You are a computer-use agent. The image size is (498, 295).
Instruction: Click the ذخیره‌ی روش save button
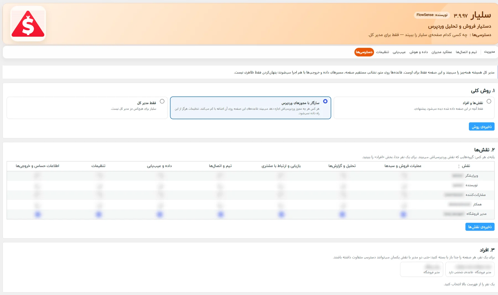[x=482, y=127]
